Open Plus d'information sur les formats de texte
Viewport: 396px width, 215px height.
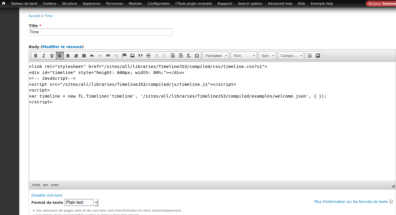pos(351,202)
